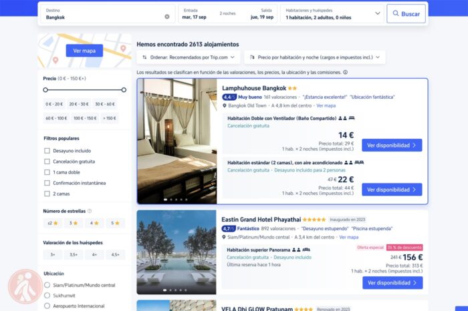Open Lamphuhouse Bangkok room photo
The width and height of the screenshot is (468, 311).
point(177,141)
